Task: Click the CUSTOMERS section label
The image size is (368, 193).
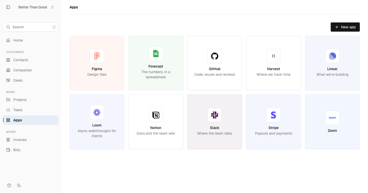Action: (15, 52)
